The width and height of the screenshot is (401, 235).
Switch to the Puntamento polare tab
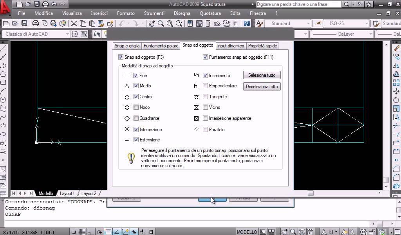tap(161, 46)
